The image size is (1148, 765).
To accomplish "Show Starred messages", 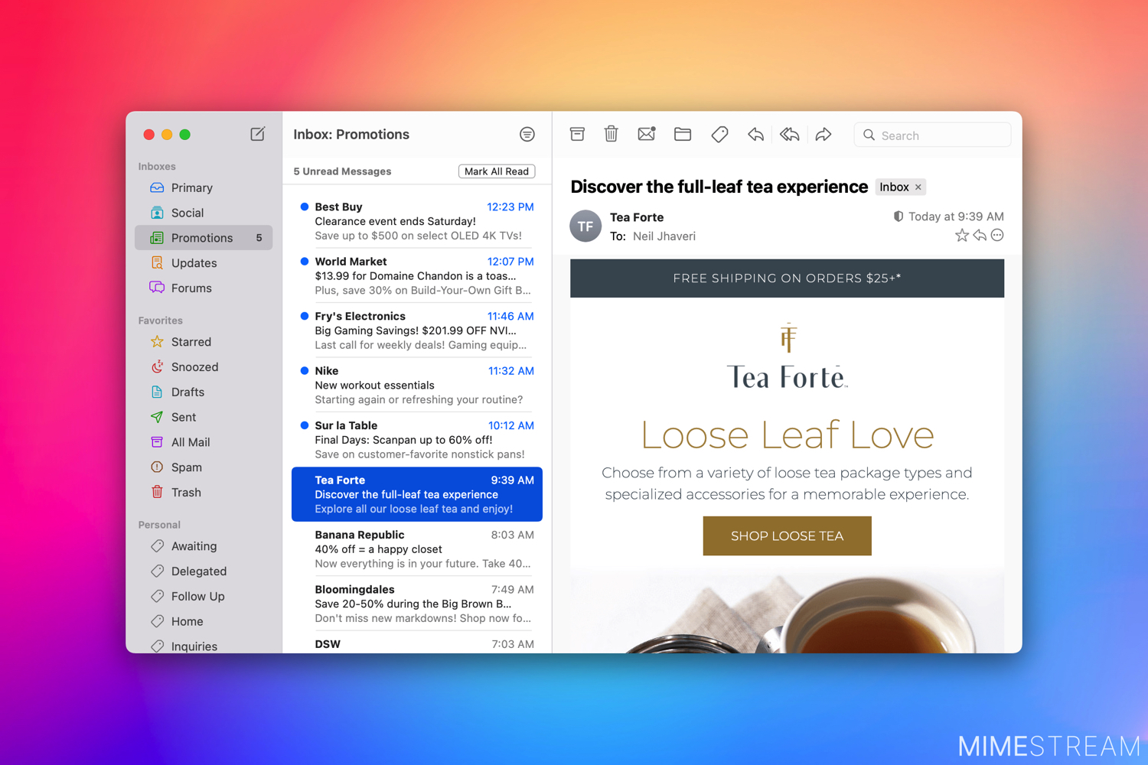I will coord(204,342).
